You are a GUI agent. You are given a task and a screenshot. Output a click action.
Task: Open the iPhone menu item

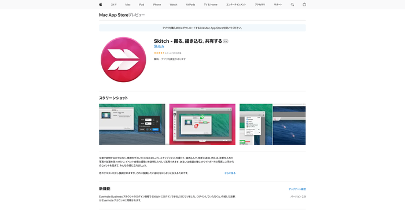click(x=157, y=5)
